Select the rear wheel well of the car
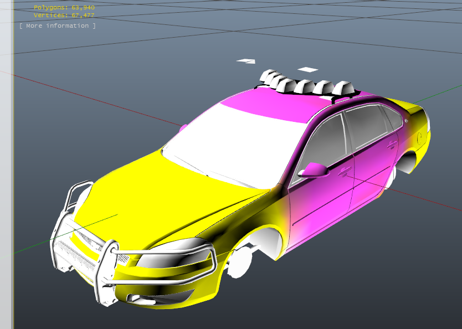Image resolution: width=462 pixels, height=329 pixels. [x=404, y=161]
